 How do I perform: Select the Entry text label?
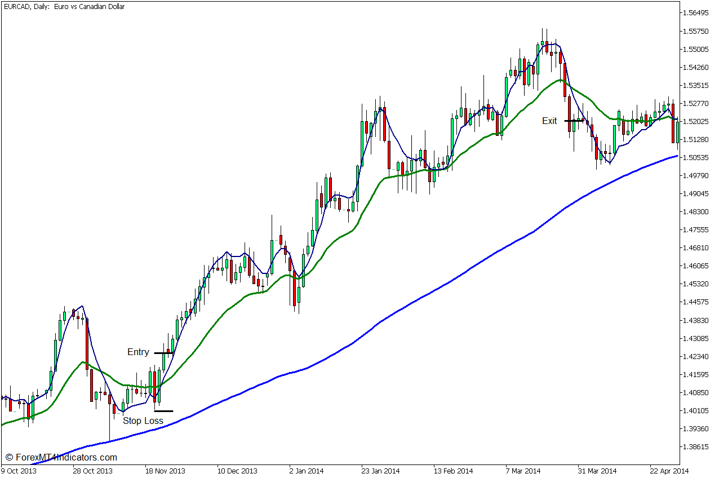click(x=138, y=352)
